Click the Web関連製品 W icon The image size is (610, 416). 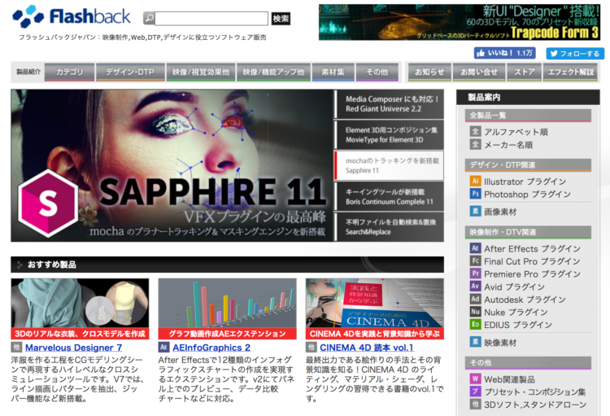point(475,379)
